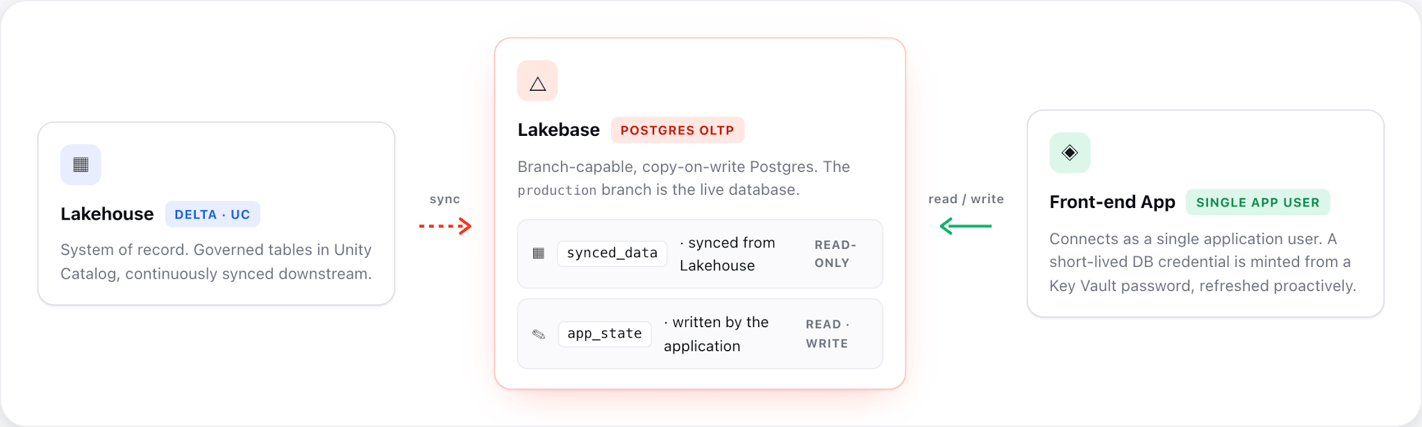The width and height of the screenshot is (1422, 427).
Task: Click the green read/write arrow
Action: 966,226
